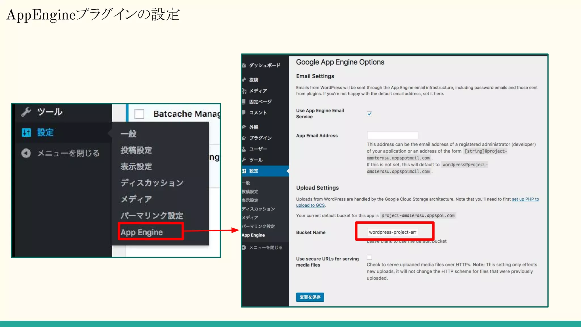Image resolution: width=581 pixels, height=327 pixels.
Task: Collapse menu via メニューを閉じる in left panel
Action: [x=69, y=153]
